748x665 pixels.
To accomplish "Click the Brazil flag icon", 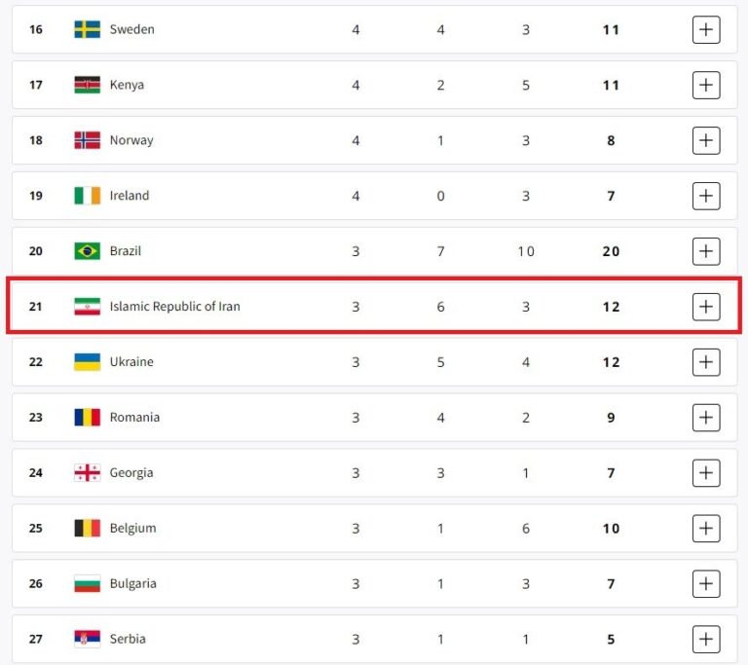I will click(x=88, y=251).
